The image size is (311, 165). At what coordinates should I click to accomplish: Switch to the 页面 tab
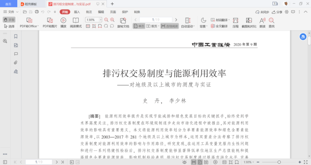click(x=113, y=12)
